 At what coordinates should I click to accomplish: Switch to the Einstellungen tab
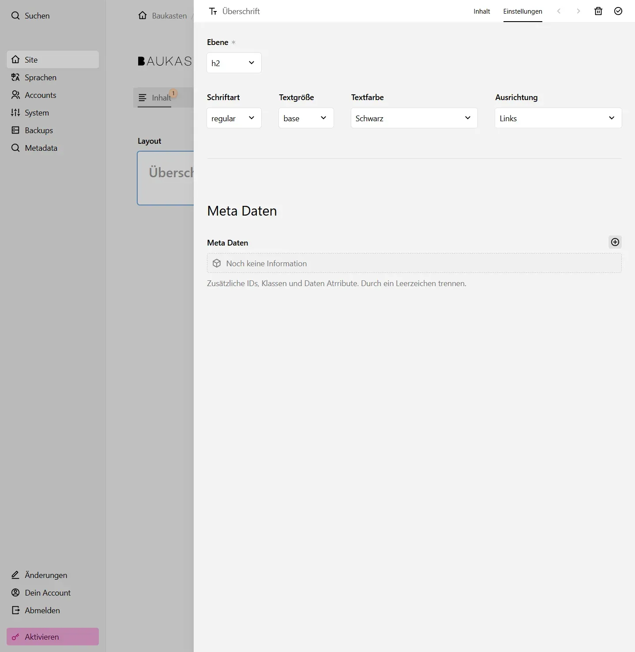[522, 11]
